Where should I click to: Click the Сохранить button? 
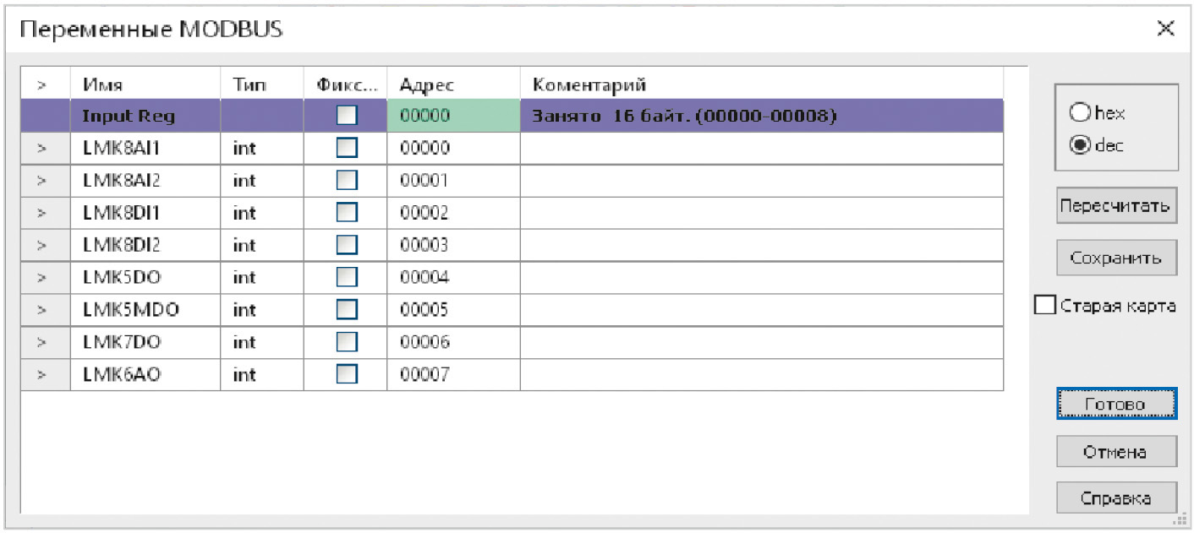(x=1115, y=258)
